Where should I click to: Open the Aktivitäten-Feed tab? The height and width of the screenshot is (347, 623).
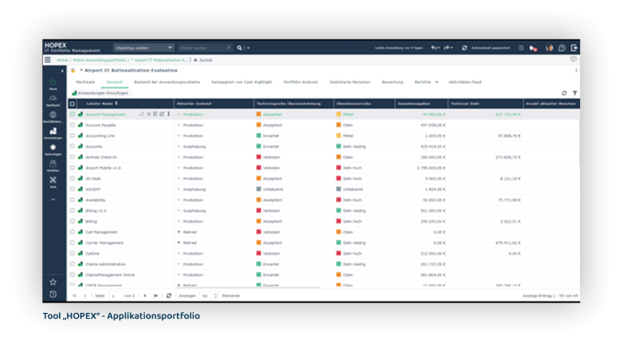(x=465, y=82)
